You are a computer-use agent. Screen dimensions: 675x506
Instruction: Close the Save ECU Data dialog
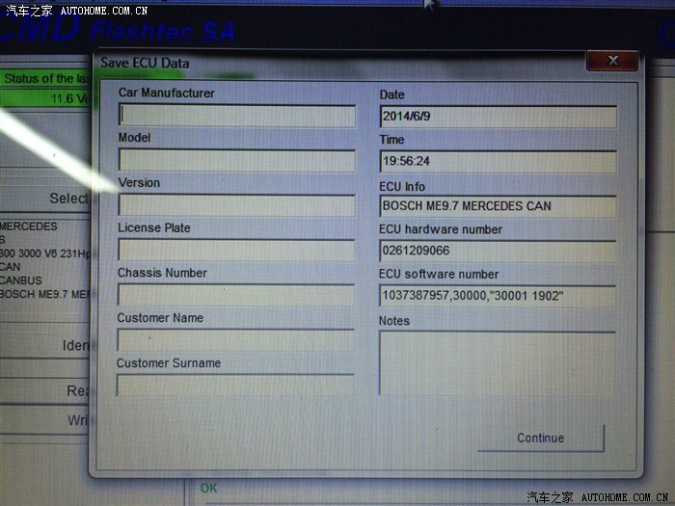click(x=612, y=61)
